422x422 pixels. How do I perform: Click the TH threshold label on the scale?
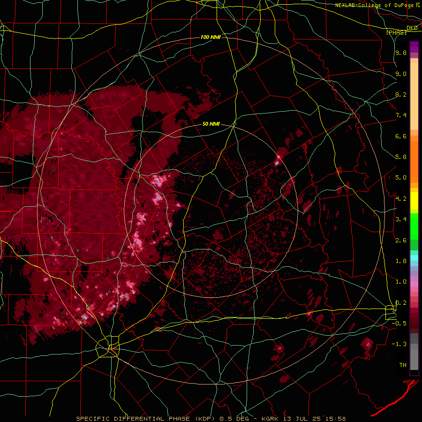point(403,365)
